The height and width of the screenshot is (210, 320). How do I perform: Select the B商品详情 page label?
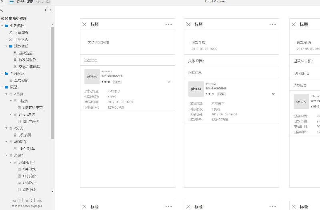26,115
